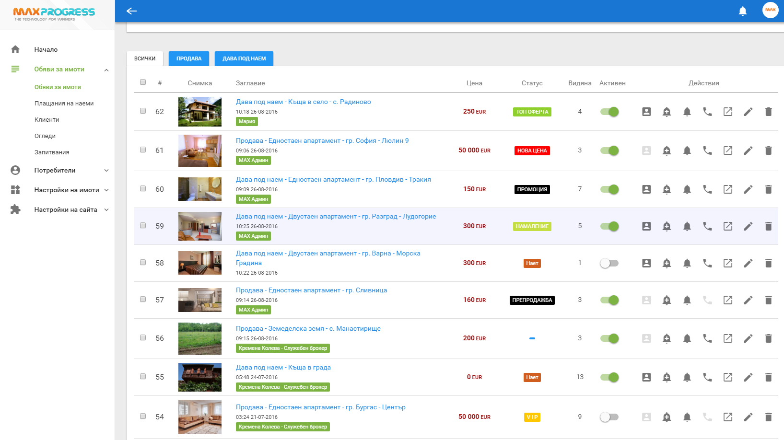This screenshot has width=784, height=440.
Task: Edit listing 55 with pencil icon
Action: coord(748,377)
